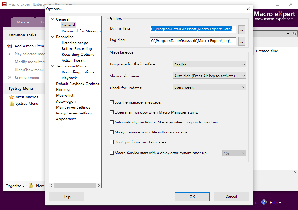Viewport: 298px width, 210px height.
Task: Open Action Tweak settings page
Action: click(x=73, y=60)
